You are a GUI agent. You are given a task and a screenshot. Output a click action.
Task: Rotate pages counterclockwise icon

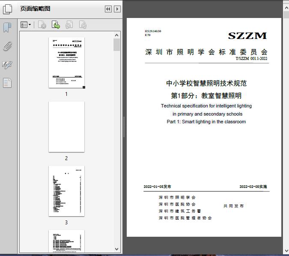[69, 24]
